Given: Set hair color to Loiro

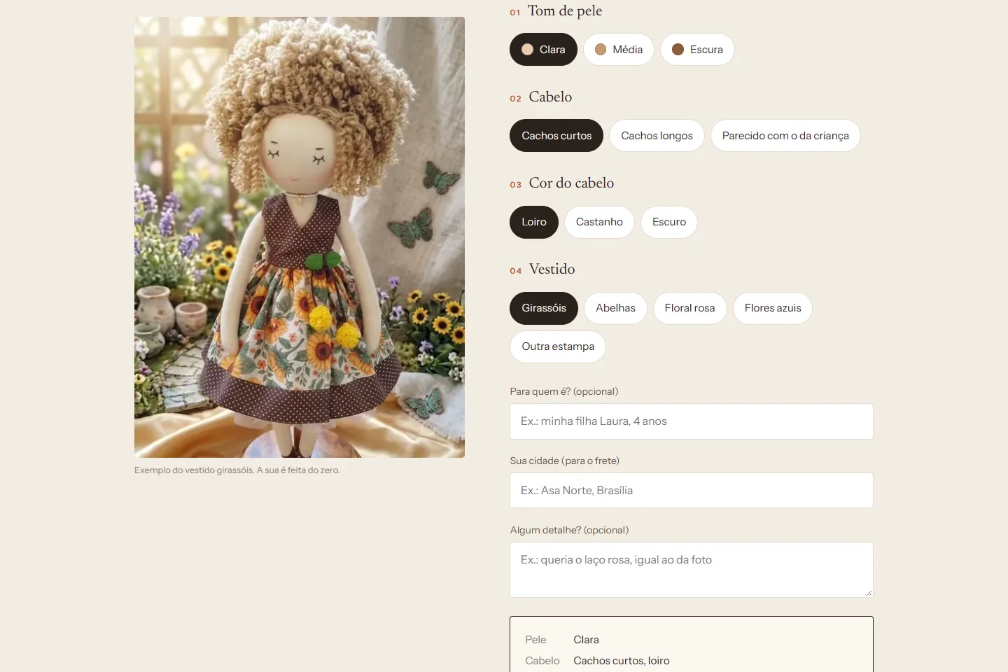Looking at the screenshot, I should click(x=534, y=222).
